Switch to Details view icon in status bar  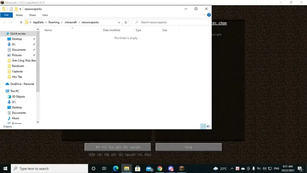tap(203, 126)
